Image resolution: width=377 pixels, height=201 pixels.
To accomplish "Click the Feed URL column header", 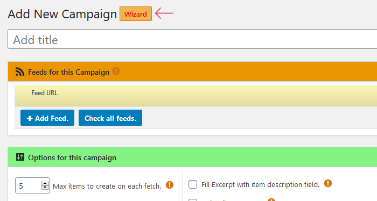I will 45,93.
